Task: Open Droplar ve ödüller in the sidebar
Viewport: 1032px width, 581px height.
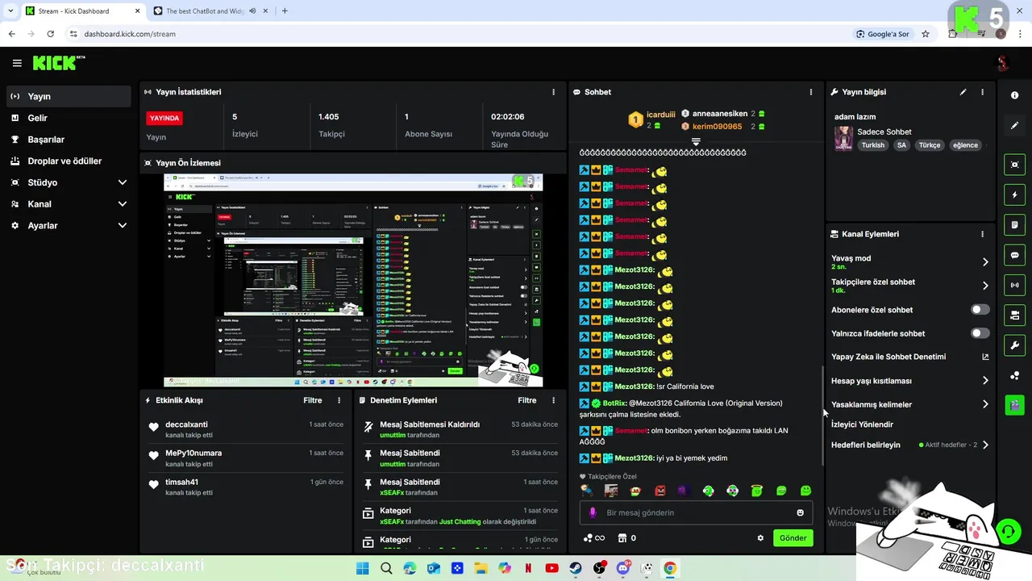Action: tap(69, 161)
